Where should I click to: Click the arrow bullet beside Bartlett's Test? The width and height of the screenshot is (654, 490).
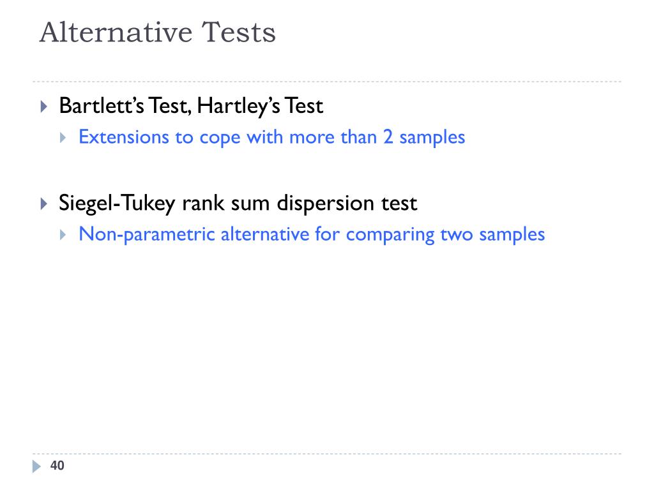coord(44,107)
